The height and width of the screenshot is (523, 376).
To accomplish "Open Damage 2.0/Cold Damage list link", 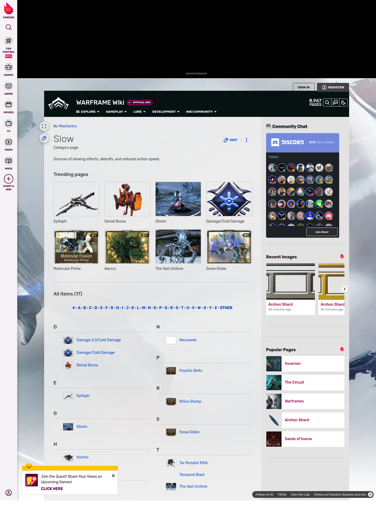I will coord(99,340).
